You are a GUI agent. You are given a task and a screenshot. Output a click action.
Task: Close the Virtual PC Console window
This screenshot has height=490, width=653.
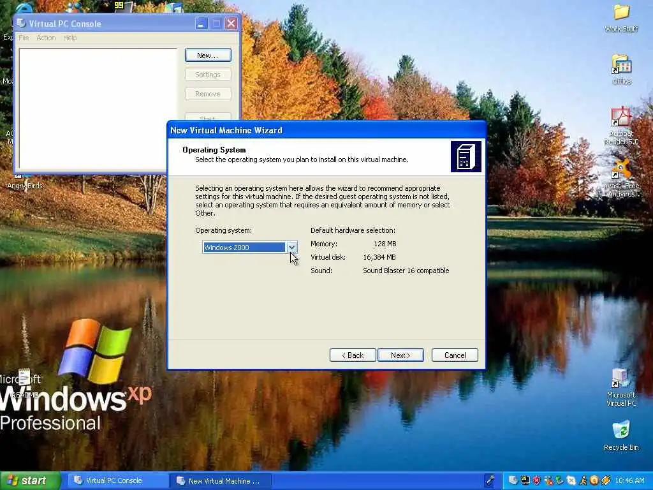pyautogui.click(x=231, y=24)
